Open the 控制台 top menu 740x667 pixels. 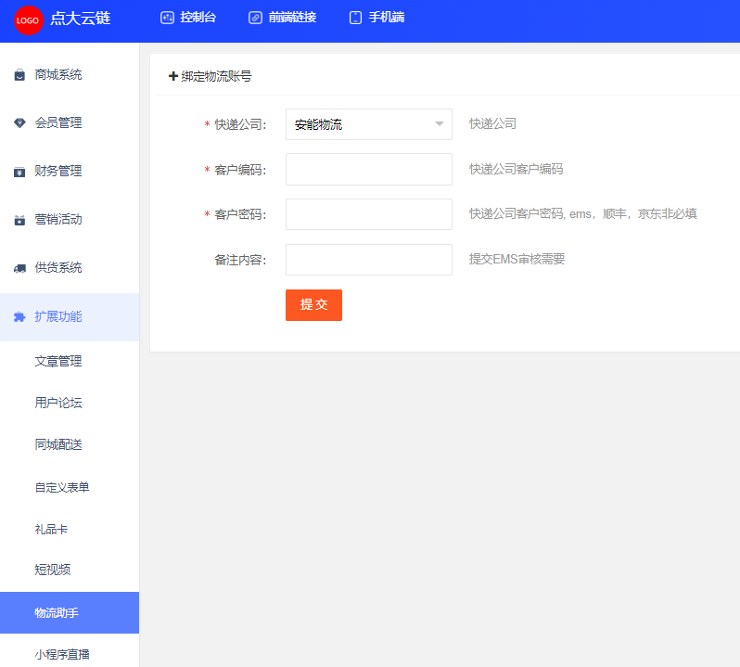point(188,18)
